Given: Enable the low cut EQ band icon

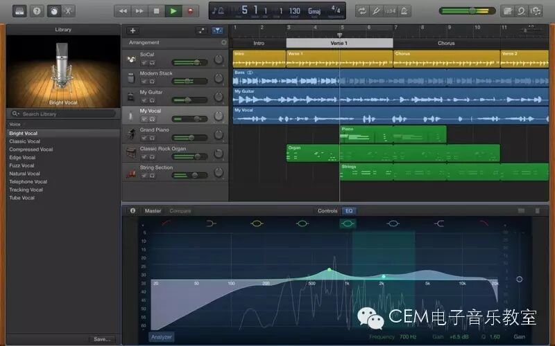Looking at the screenshot, I should [166, 223].
